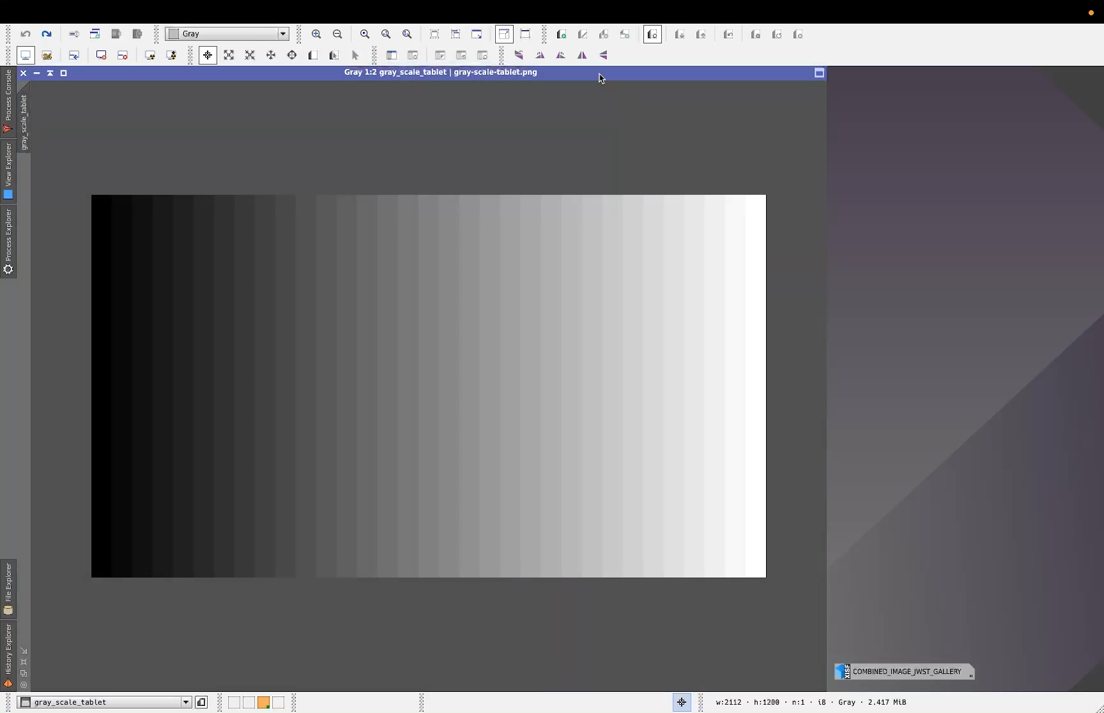The height and width of the screenshot is (713, 1104).
Task: Select the pointer arrow tool
Action: pyautogui.click(x=355, y=55)
